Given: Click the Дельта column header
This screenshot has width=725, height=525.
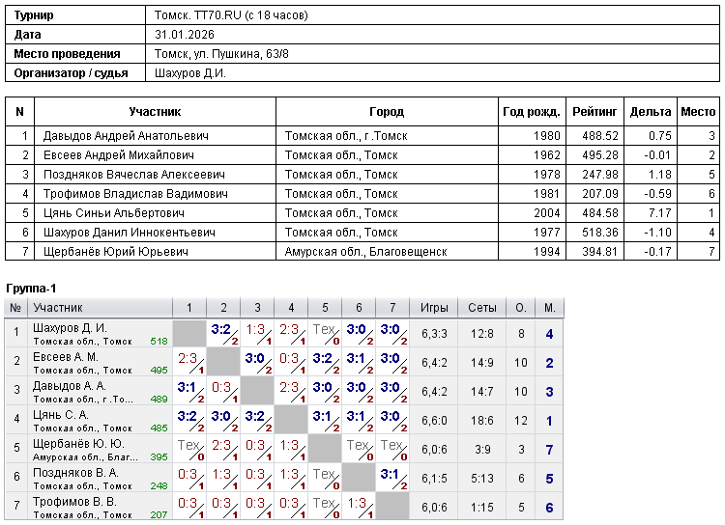Looking at the screenshot, I should click(x=650, y=112).
